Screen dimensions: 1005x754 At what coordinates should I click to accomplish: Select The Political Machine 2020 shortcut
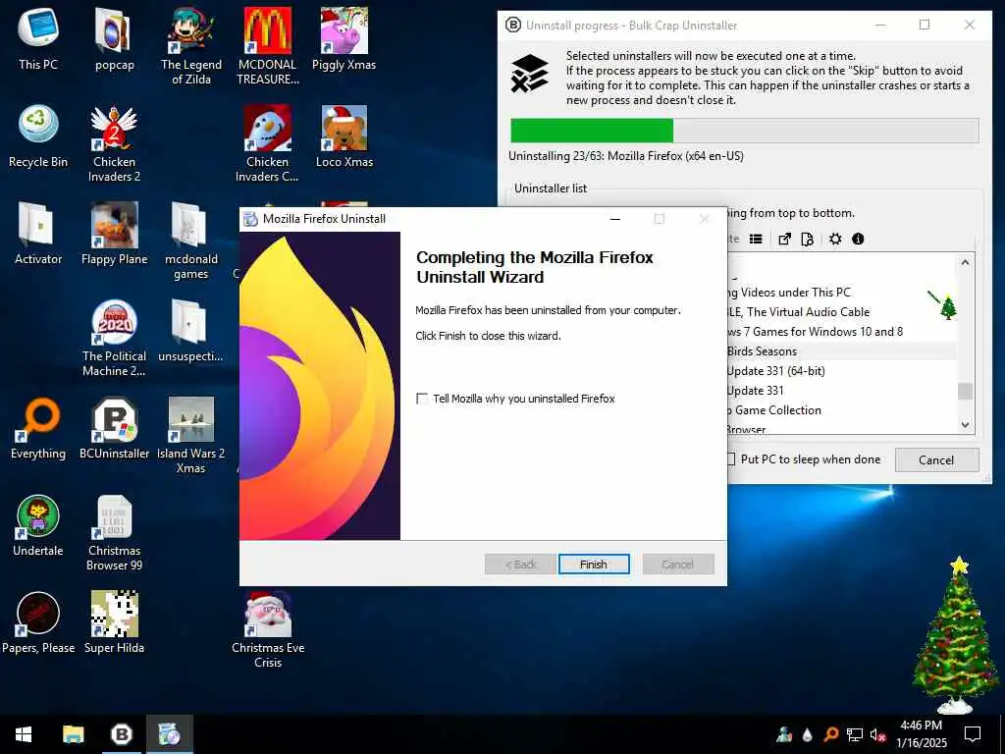tap(114, 338)
